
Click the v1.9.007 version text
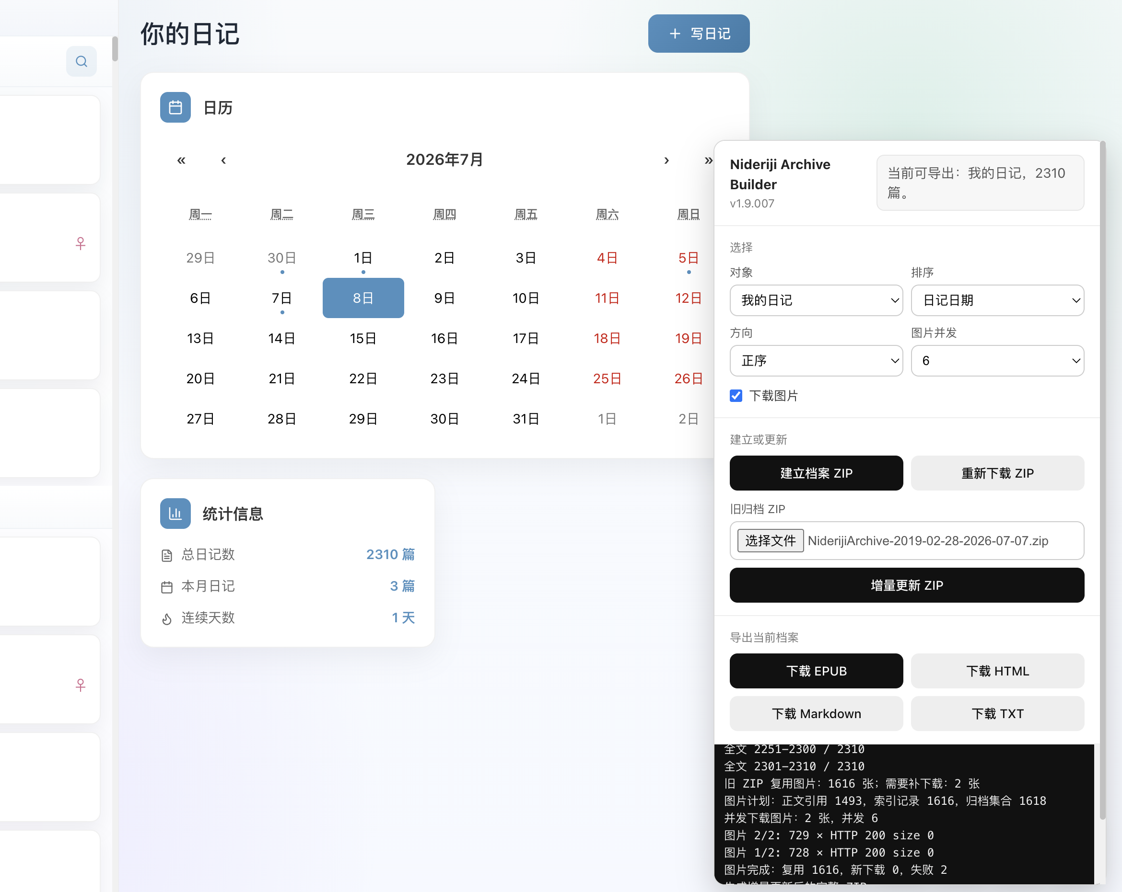pyautogui.click(x=752, y=203)
